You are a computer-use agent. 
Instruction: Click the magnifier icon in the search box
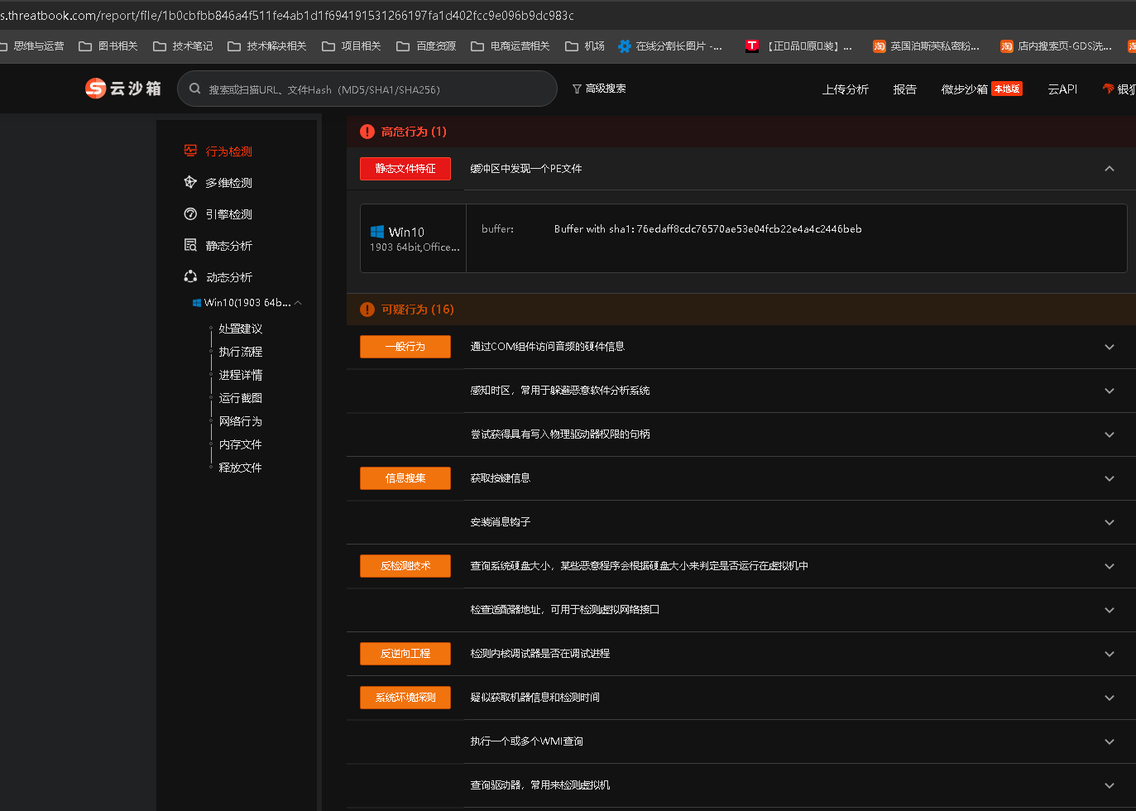pos(195,89)
